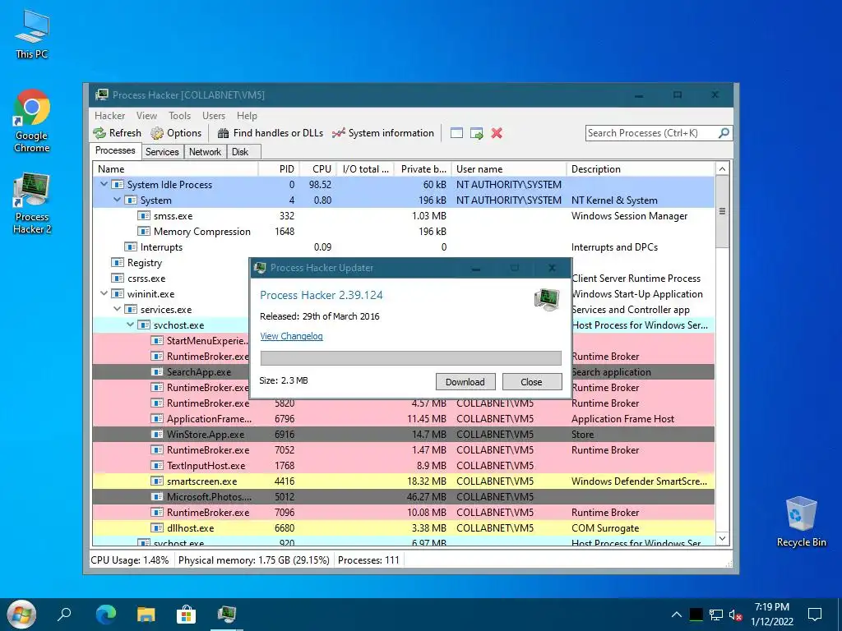Click the System Idle Process icon
The image size is (842, 631).
118,185
